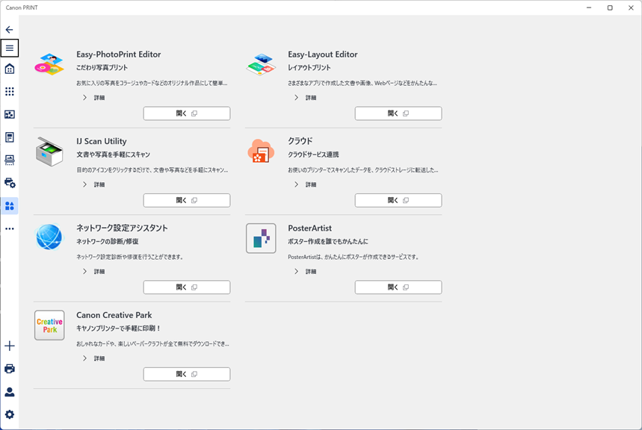This screenshot has width=642, height=430.
Task: Click the ポスター作成を誰でもかんたんに subtitle
Action: click(x=328, y=241)
